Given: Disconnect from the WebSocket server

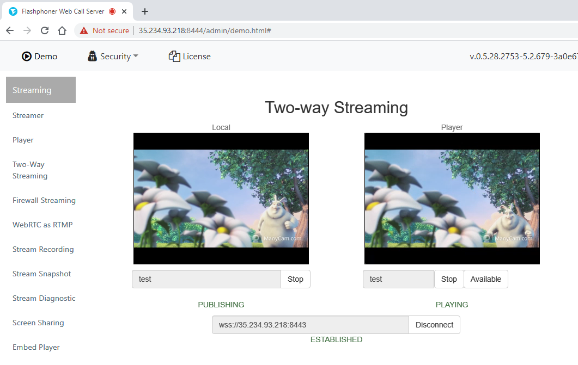Looking at the screenshot, I should tap(434, 325).
